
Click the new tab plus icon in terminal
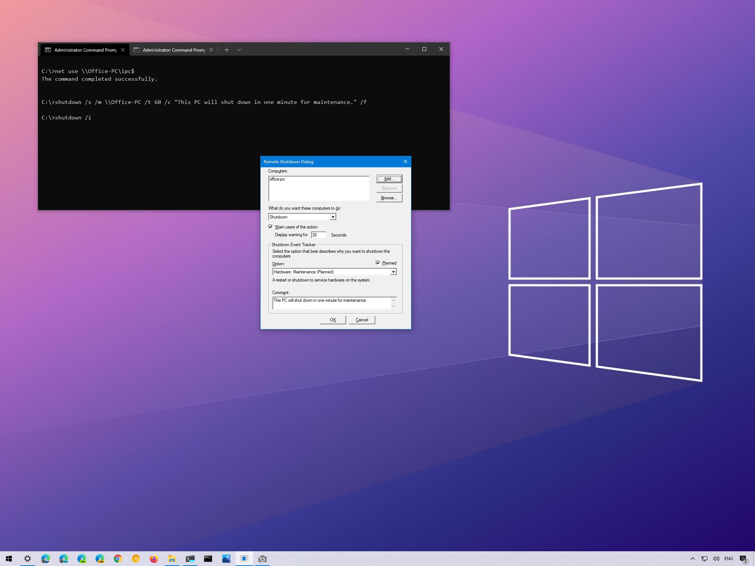226,50
